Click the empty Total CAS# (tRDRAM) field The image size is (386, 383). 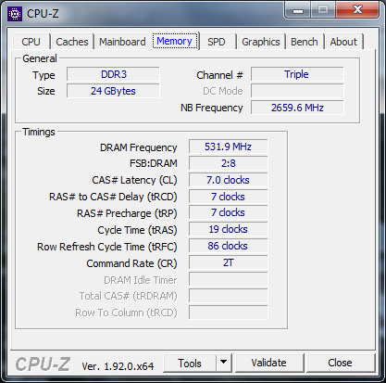click(x=229, y=296)
